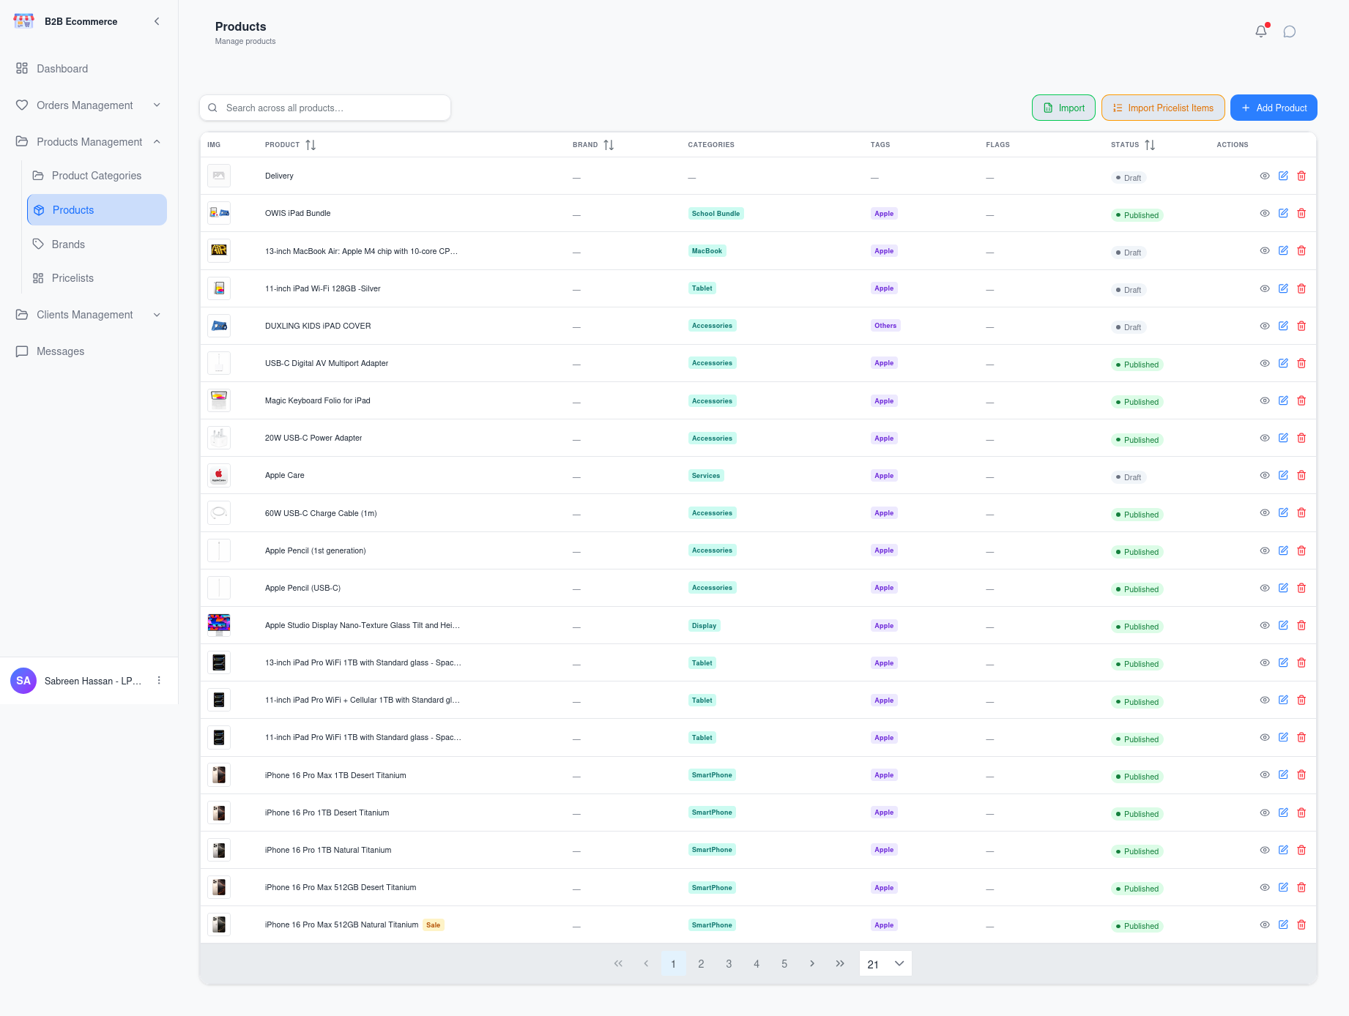This screenshot has height=1016, width=1349.
Task: View the Apple Pencil (1st generation) row
Action: [1265, 550]
